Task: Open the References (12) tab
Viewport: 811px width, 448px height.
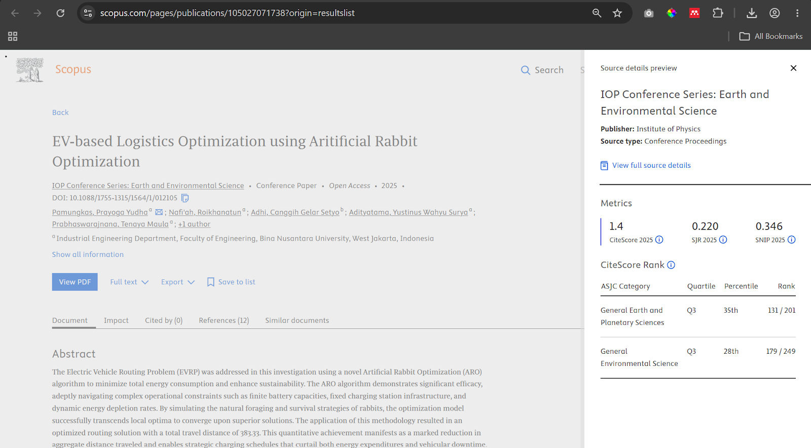Action: [224, 320]
